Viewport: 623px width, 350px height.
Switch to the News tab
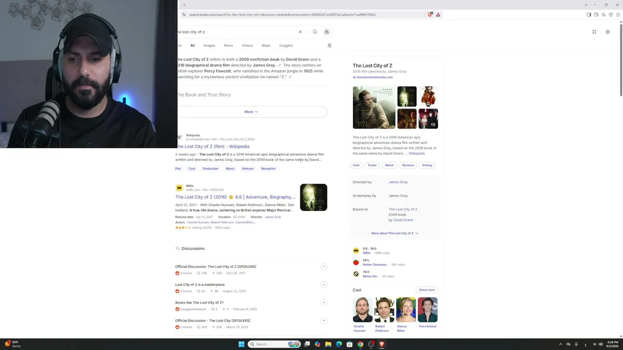point(228,46)
